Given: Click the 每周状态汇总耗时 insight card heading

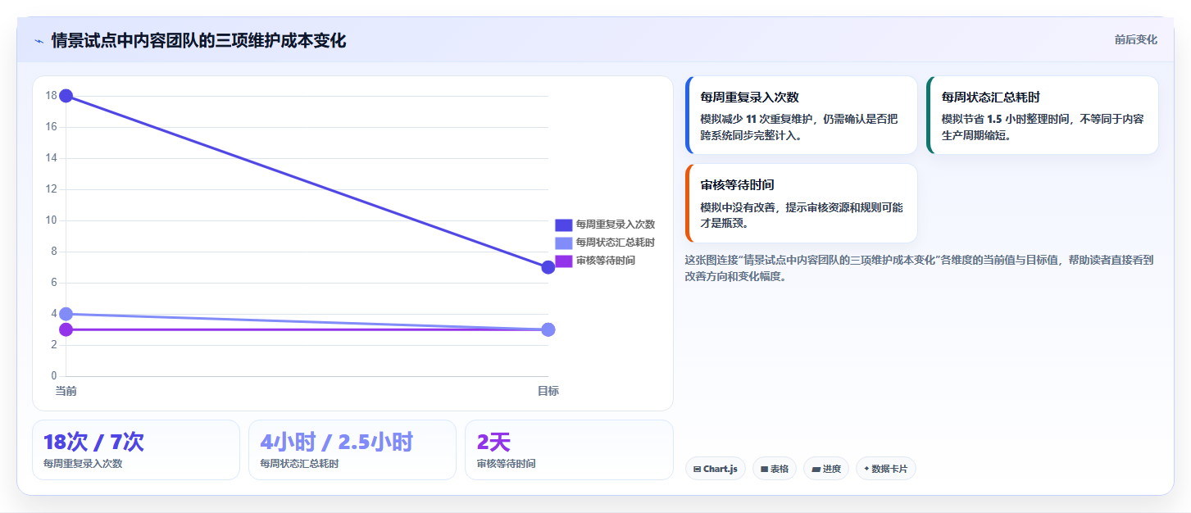Looking at the screenshot, I should (990, 98).
